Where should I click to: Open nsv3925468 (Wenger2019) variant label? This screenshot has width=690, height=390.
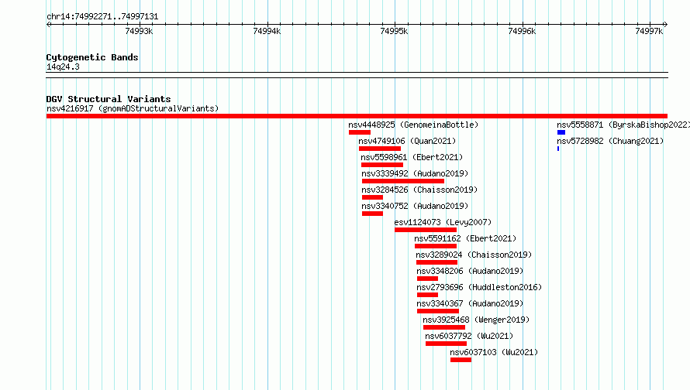tap(476, 320)
